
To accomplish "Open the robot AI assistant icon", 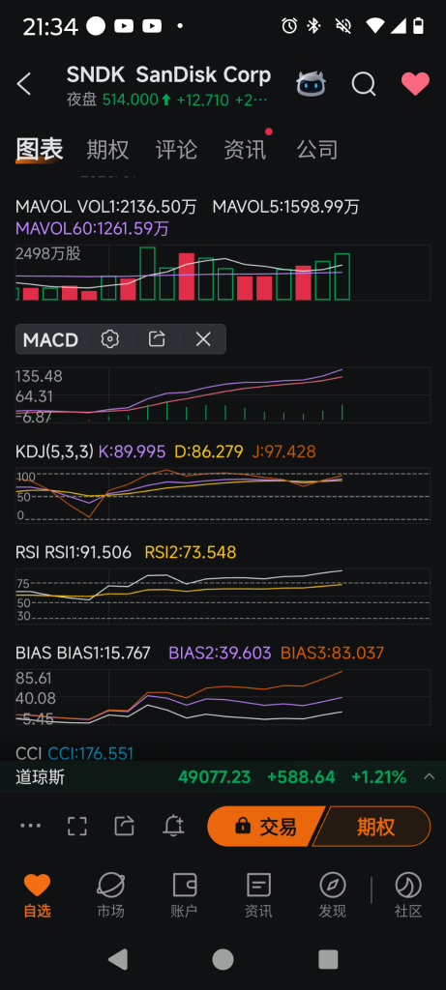I will click(311, 84).
